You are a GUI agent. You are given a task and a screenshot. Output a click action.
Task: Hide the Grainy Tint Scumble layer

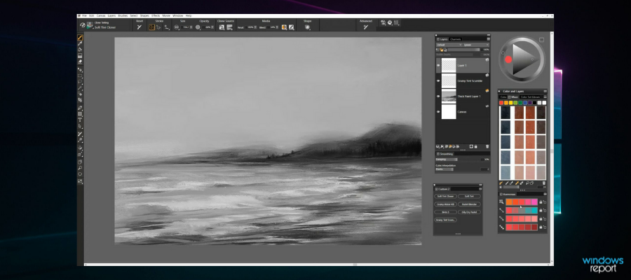click(438, 80)
